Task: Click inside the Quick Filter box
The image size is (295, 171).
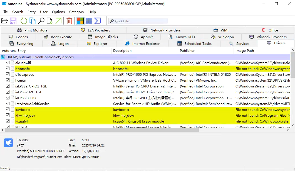Action: 138,21
